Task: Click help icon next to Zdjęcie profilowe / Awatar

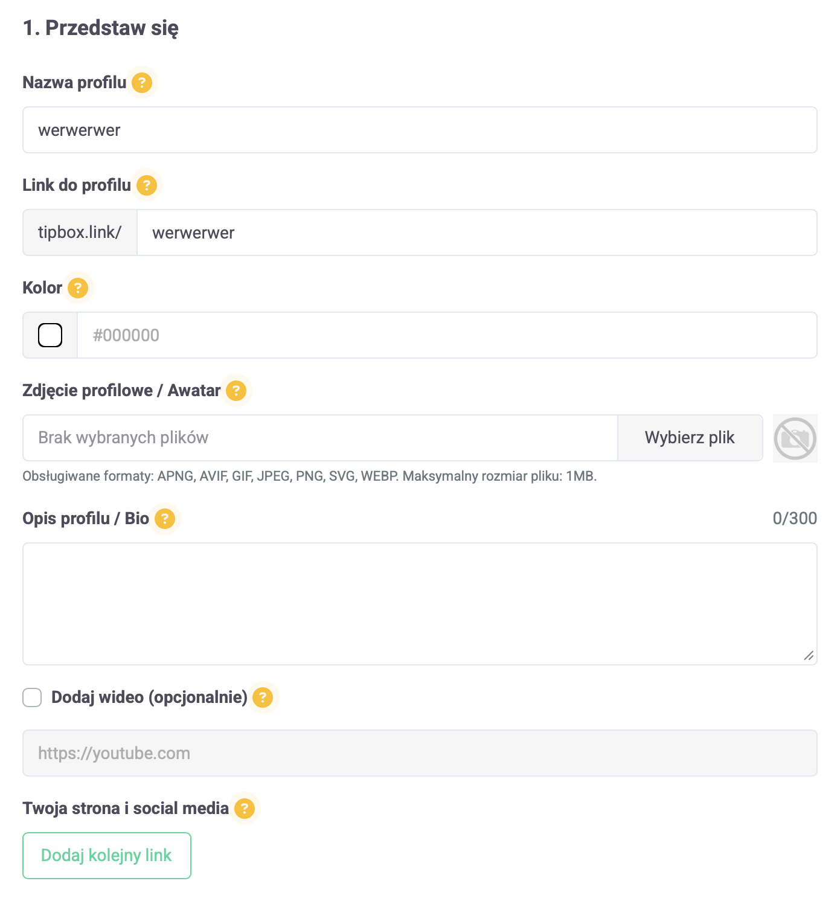Action: [x=236, y=391]
